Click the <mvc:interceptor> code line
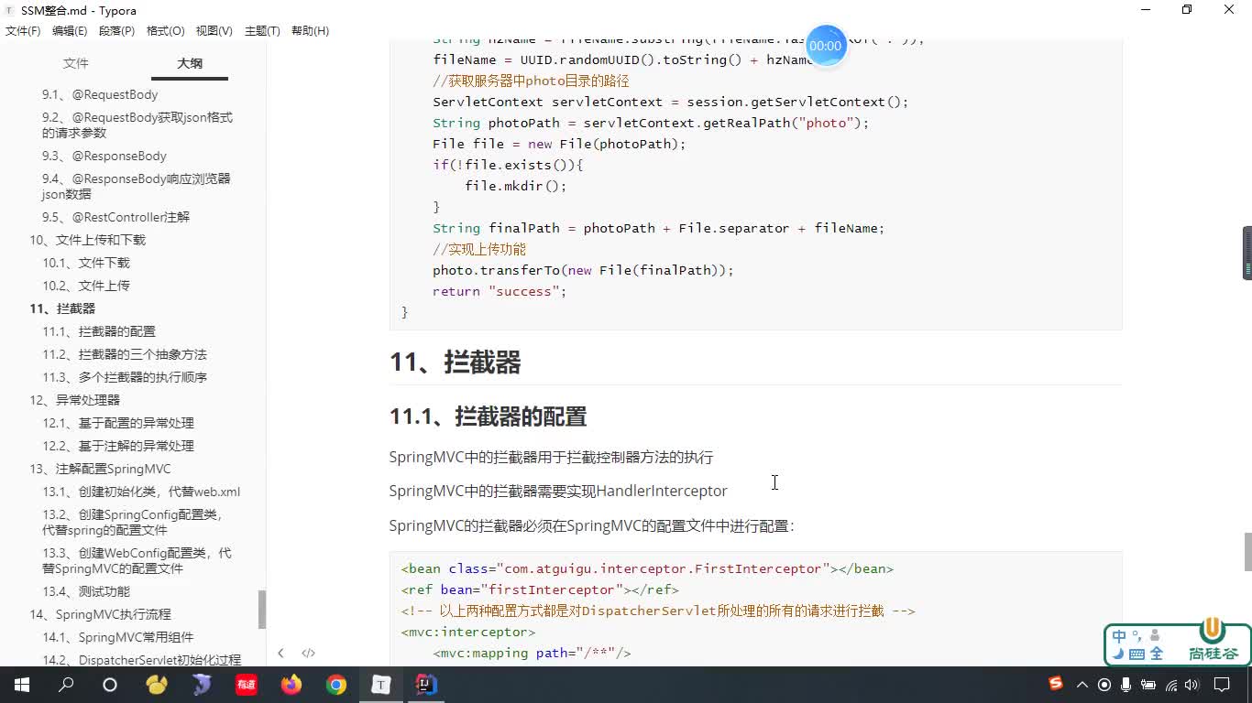 pos(467,632)
